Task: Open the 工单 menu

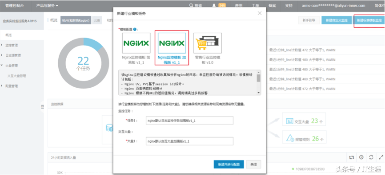Action: (255, 6)
